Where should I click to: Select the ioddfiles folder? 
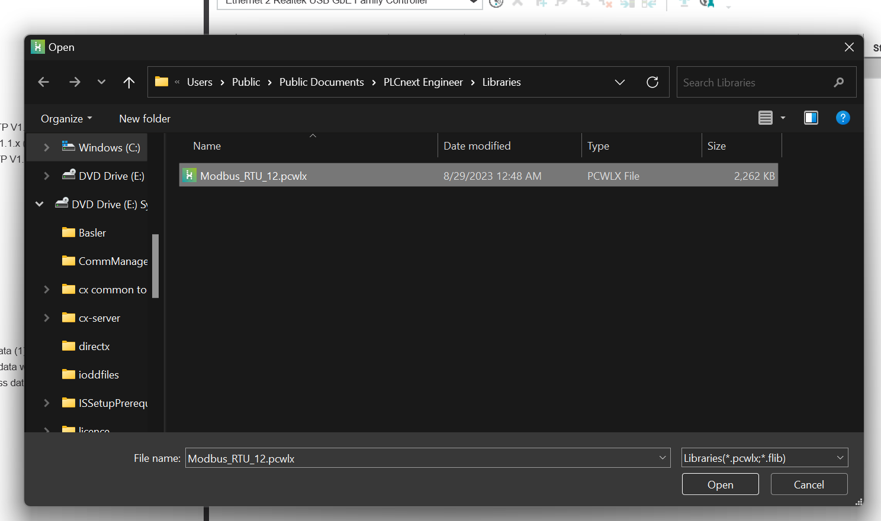[x=98, y=374]
